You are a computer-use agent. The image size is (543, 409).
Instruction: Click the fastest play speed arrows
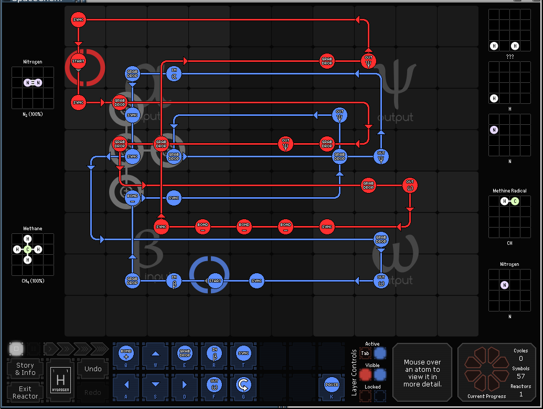(100, 349)
